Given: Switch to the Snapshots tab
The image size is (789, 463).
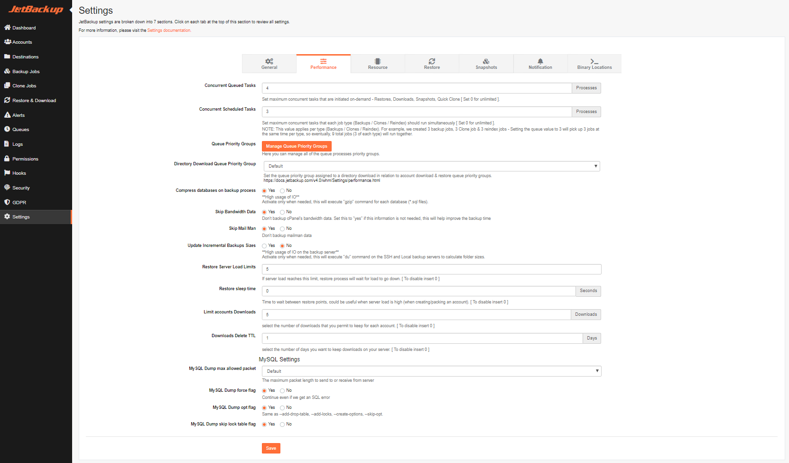Looking at the screenshot, I should click(486, 64).
